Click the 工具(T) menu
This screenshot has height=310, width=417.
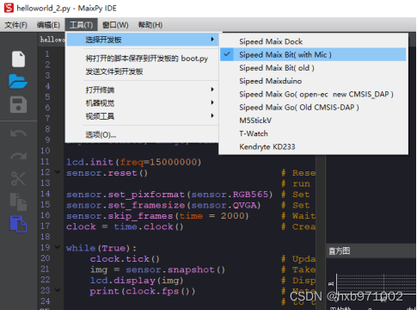pyautogui.click(x=82, y=25)
